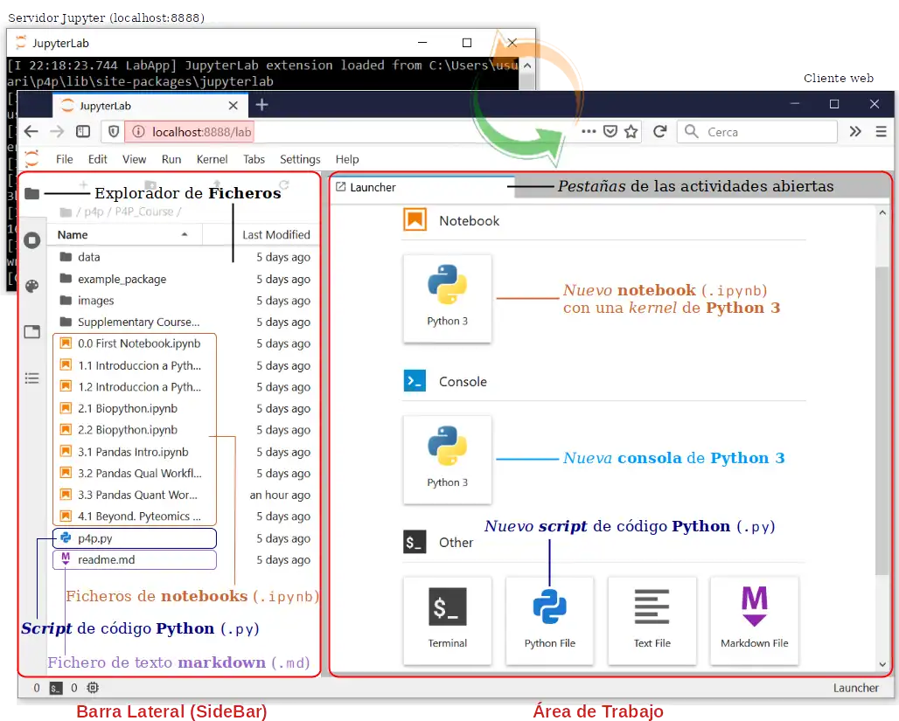Reload the page
Viewport: 899px width, 721px height.
[x=660, y=132]
